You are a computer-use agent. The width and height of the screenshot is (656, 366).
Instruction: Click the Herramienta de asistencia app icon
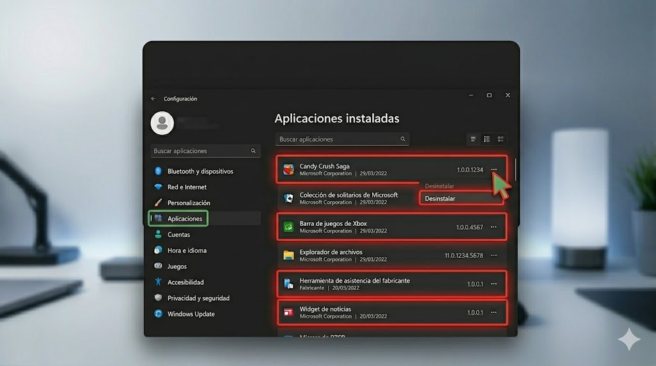pos(289,284)
